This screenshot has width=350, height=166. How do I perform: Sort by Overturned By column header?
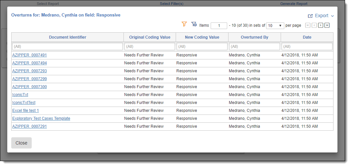(254, 37)
